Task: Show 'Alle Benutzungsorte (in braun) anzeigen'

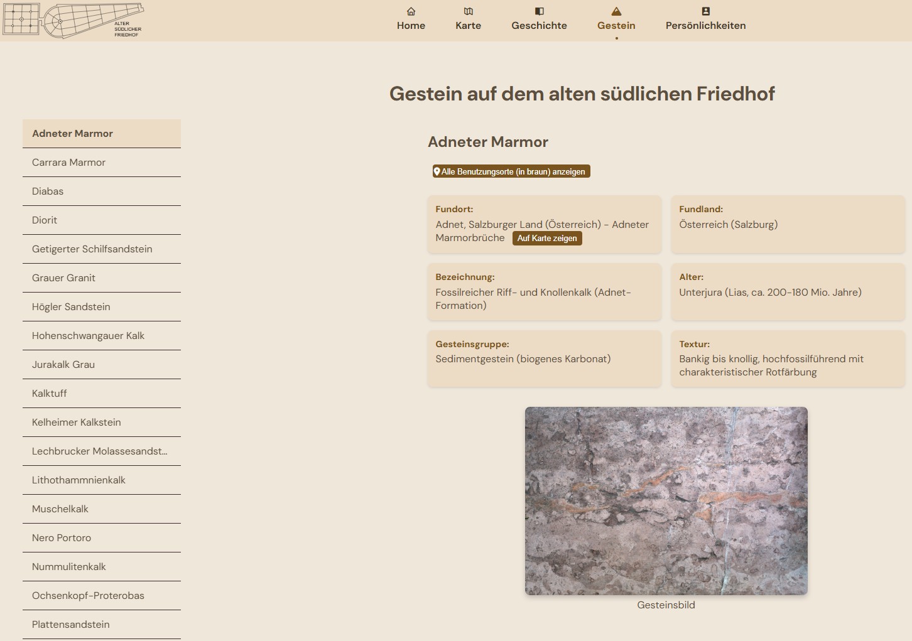Action: point(513,171)
